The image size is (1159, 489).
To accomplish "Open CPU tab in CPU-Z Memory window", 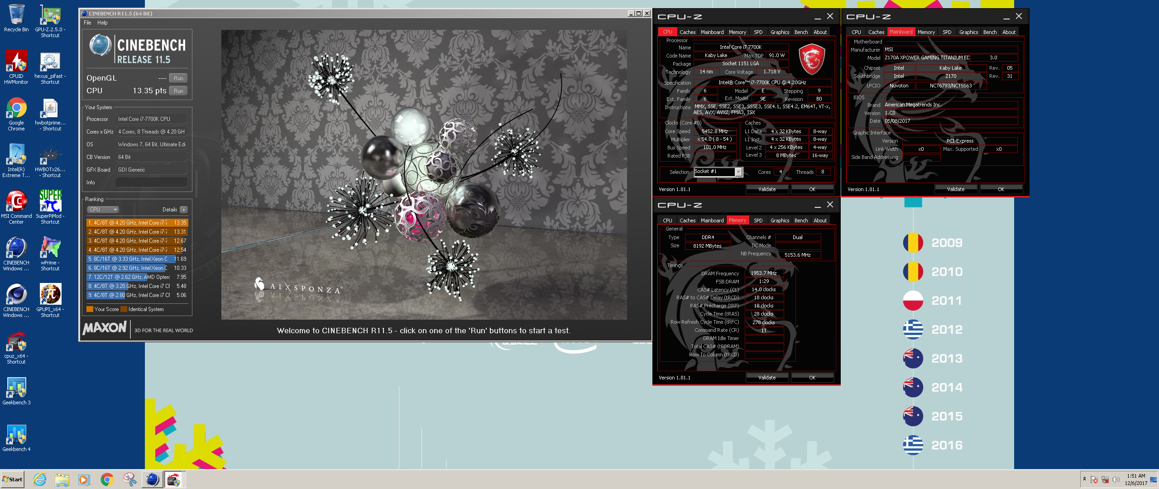I will pyautogui.click(x=667, y=221).
